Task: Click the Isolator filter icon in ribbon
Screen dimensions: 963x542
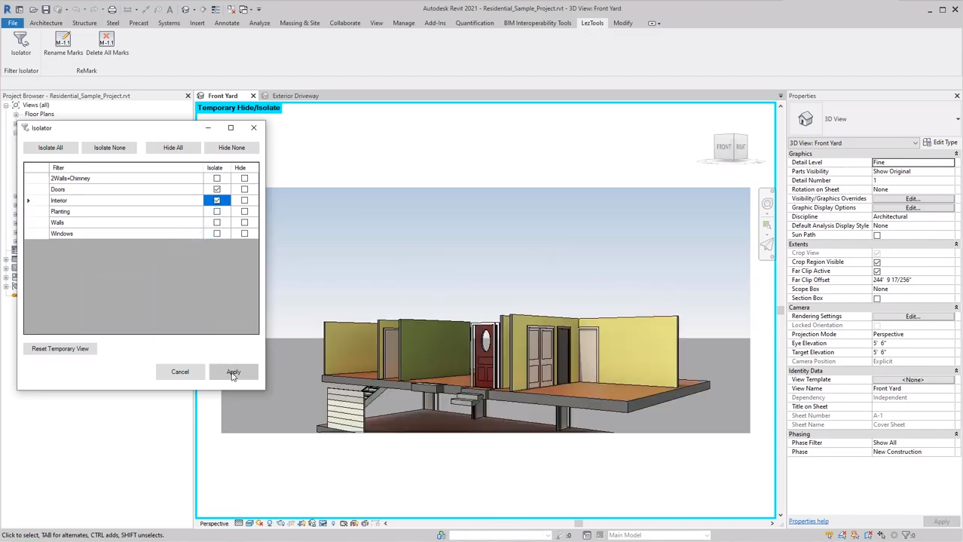Action: 20,39
